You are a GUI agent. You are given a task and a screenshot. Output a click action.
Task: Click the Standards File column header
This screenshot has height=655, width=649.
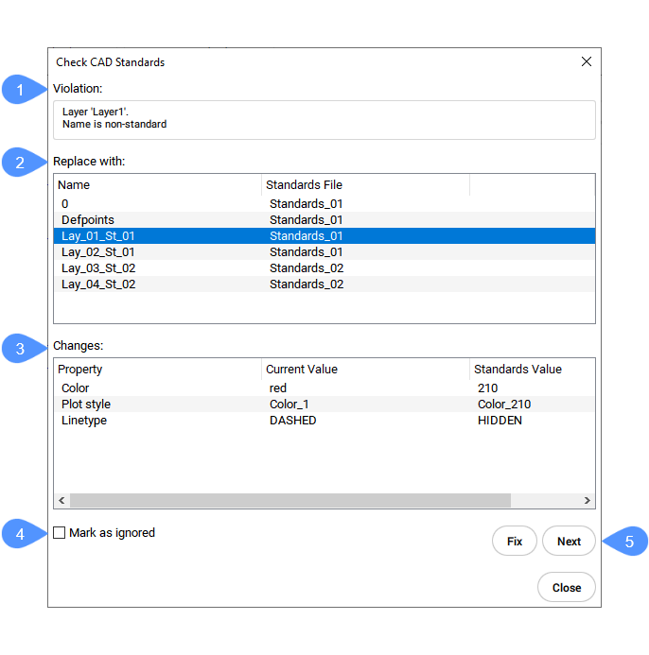pyautogui.click(x=364, y=185)
